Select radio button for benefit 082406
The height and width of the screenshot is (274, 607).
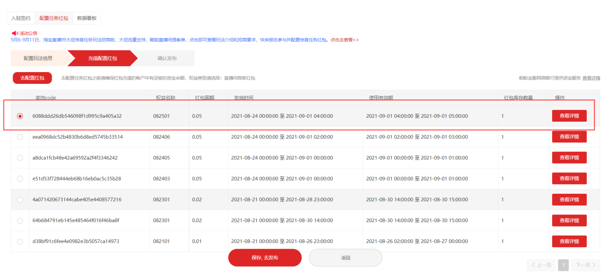click(20, 137)
